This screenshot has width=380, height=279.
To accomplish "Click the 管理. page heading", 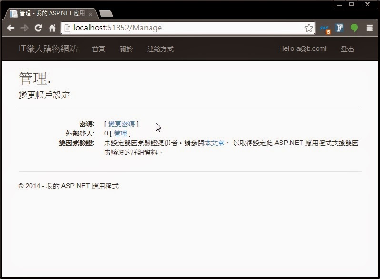I will coord(35,78).
